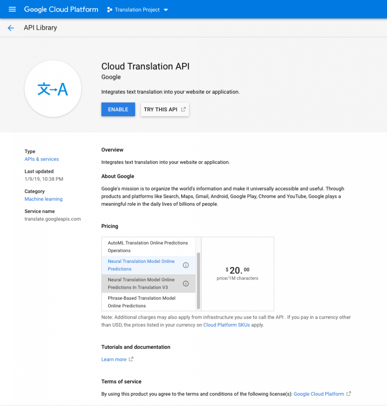
Task: Open the navigation hamburger menu
Action: pyautogui.click(x=12, y=9)
